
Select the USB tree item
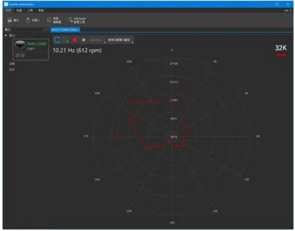pos(12,64)
